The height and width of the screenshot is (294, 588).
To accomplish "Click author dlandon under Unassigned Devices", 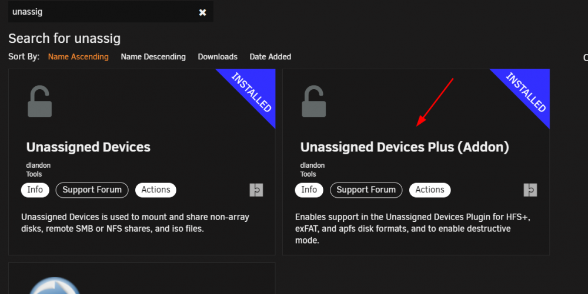I will pos(38,165).
